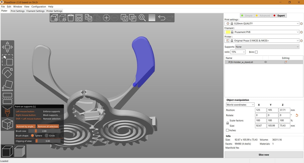Select the Move gizmo tool
304x163 pixels.
tap(7, 47)
